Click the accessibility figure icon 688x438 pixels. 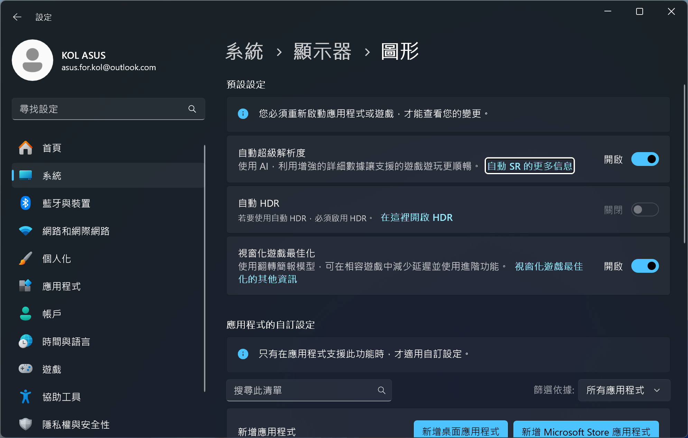click(x=26, y=397)
